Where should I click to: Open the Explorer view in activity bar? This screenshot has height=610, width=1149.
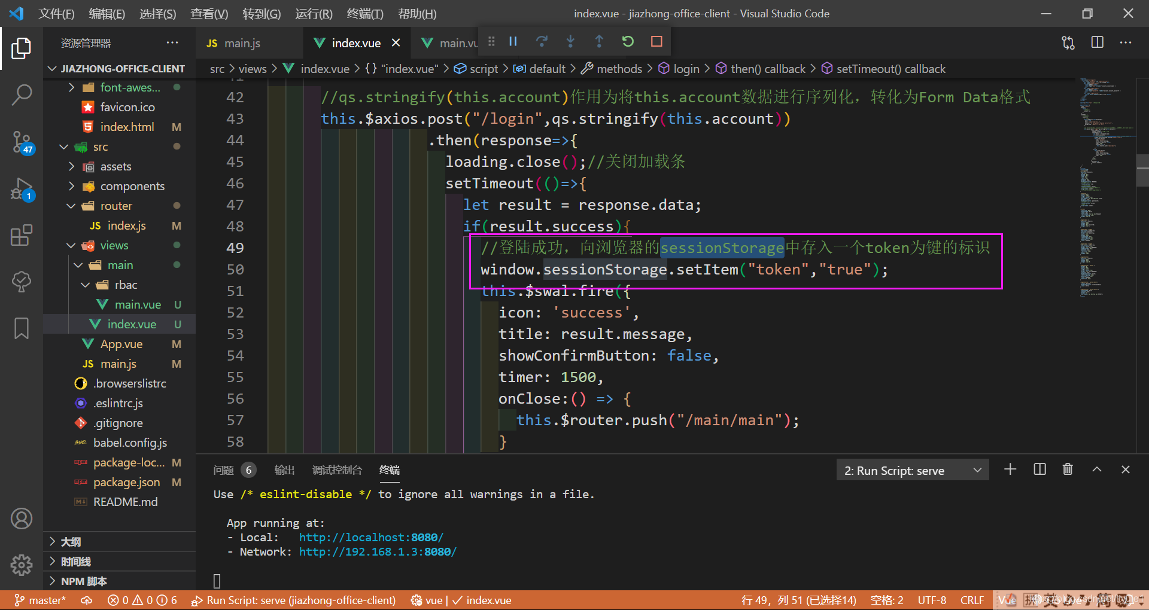pos(22,48)
